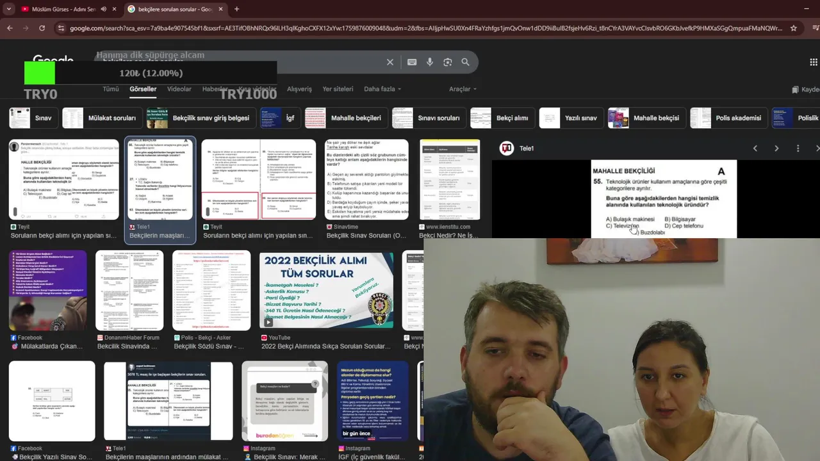Bookmark this page with the star icon
Image resolution: width=820 pixels, height=461 pixels.
point(794,28)
